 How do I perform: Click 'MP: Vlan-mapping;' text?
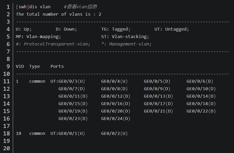coord(38,37)
